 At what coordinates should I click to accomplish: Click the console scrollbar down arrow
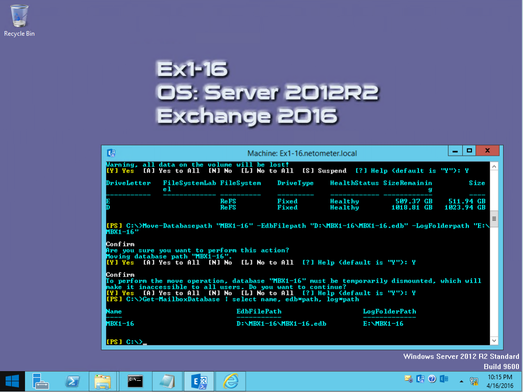click(493, 340)
